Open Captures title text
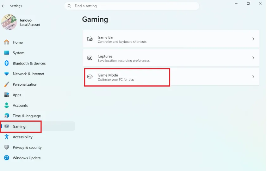 105,56
